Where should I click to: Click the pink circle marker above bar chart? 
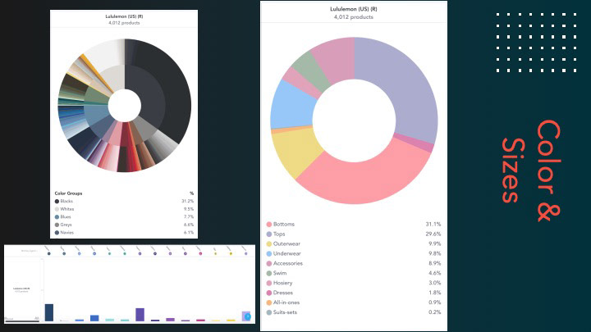click(200, 253)
